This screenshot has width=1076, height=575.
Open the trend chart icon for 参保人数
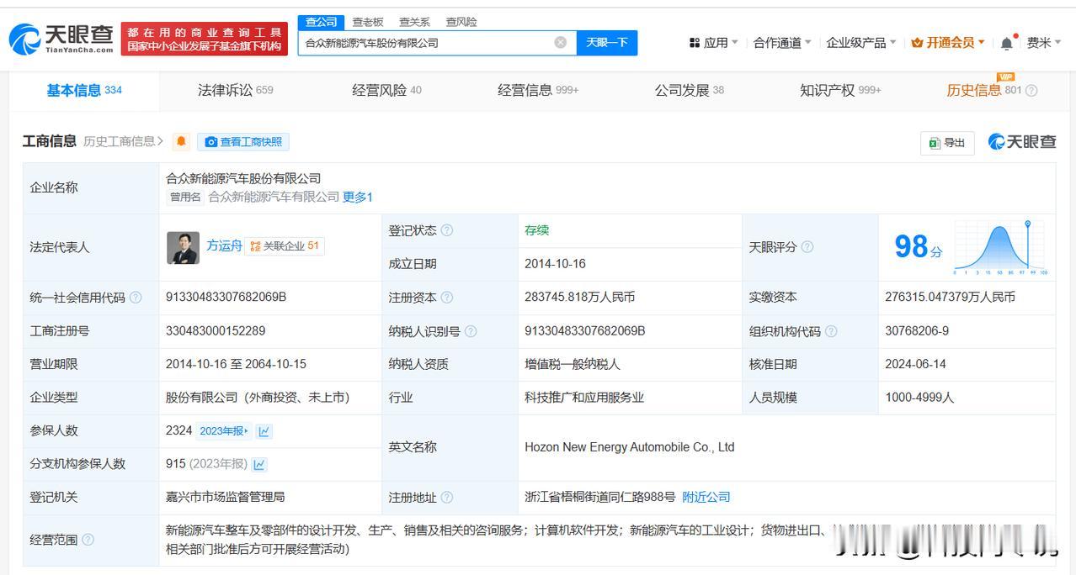(x=264, y=431)
